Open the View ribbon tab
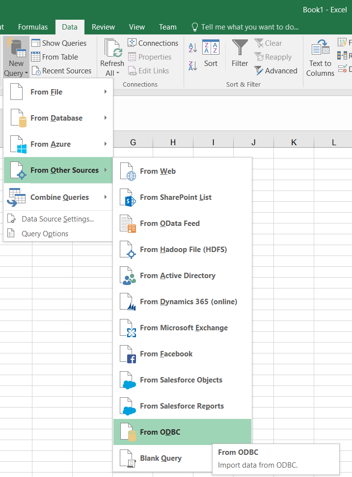The image size is (352, 477). [137, 27]
